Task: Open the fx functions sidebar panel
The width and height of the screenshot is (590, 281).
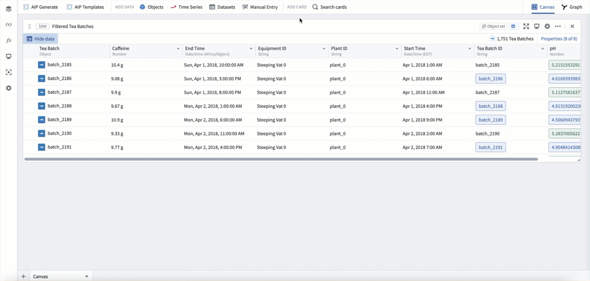Action: [x=8, y=41]
